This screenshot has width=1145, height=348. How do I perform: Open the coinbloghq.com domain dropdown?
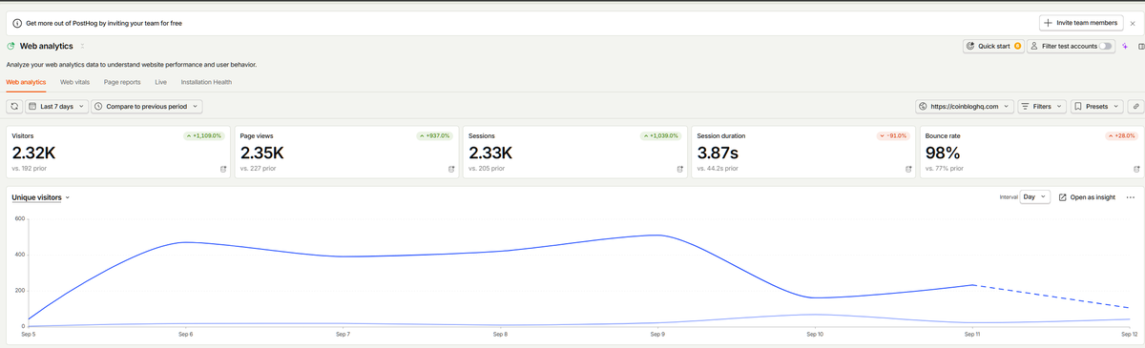[x=964, y=107]
